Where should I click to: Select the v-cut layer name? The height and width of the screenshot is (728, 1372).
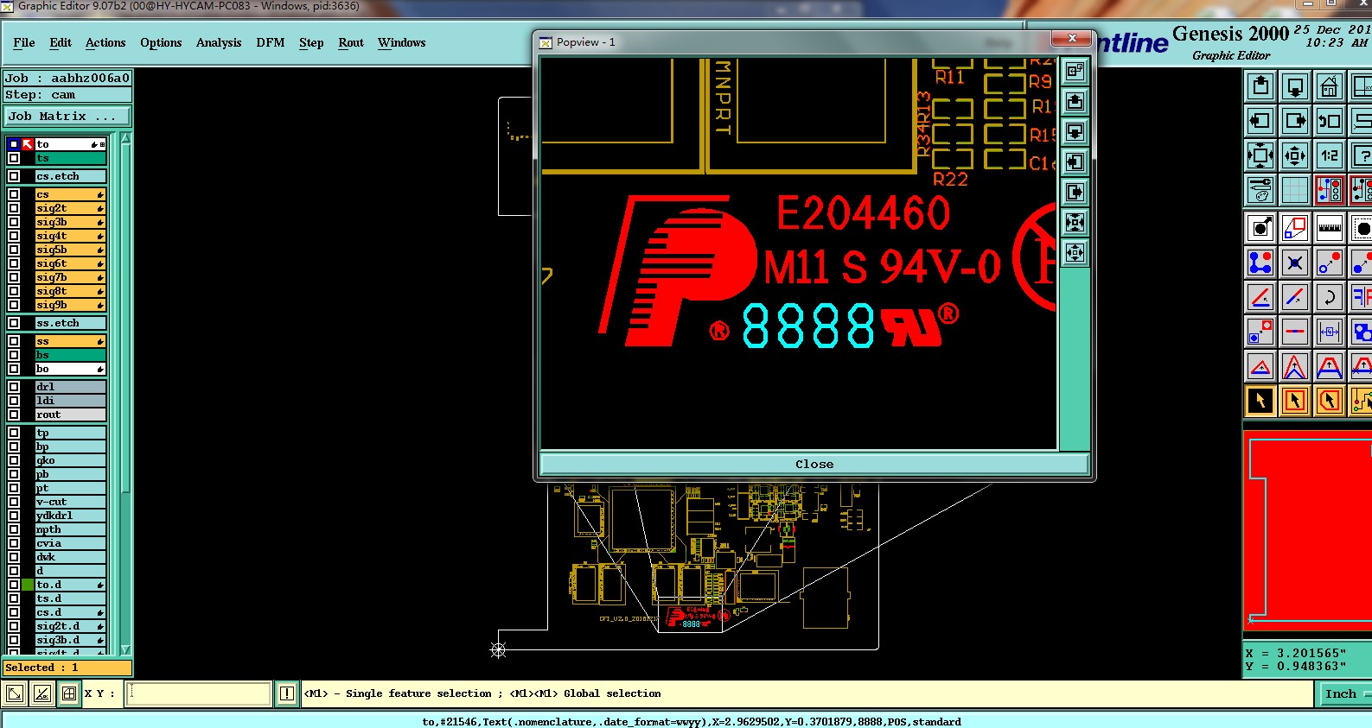(x=71, y=502)
